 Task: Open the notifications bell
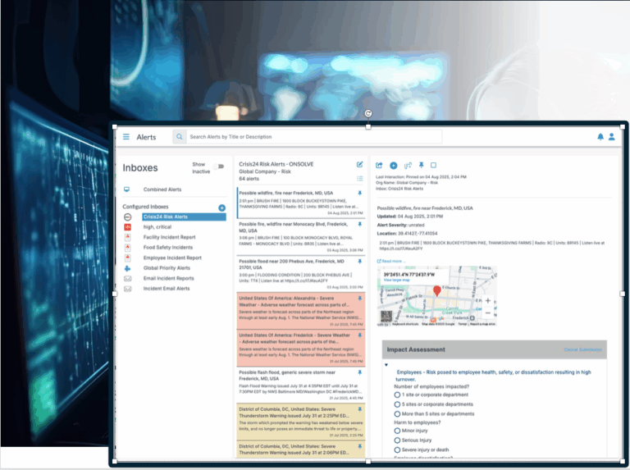tap(600, 137)
